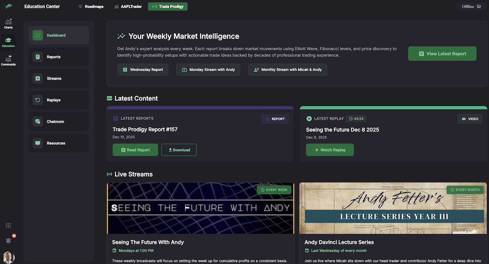489x264 pixels.
Task: Open Resources in the side menu
Action: (59, 143)
